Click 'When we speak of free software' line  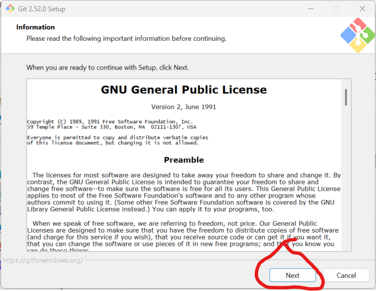coord(174,224)
